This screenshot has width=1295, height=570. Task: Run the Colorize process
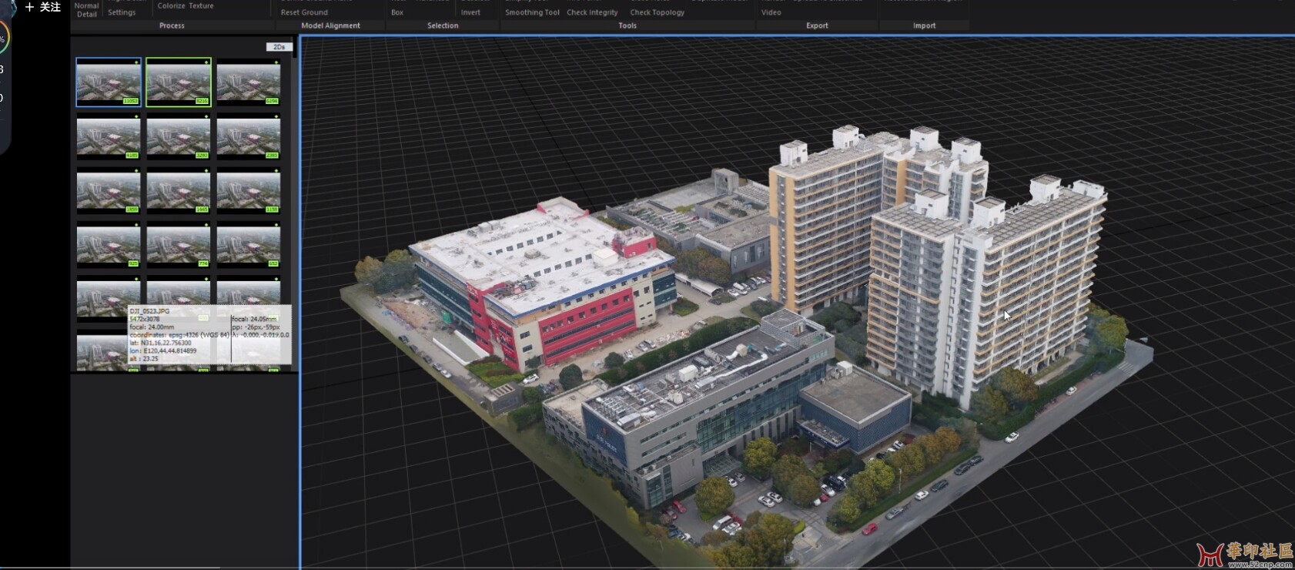pyautogui.click(x=171, y=5)
